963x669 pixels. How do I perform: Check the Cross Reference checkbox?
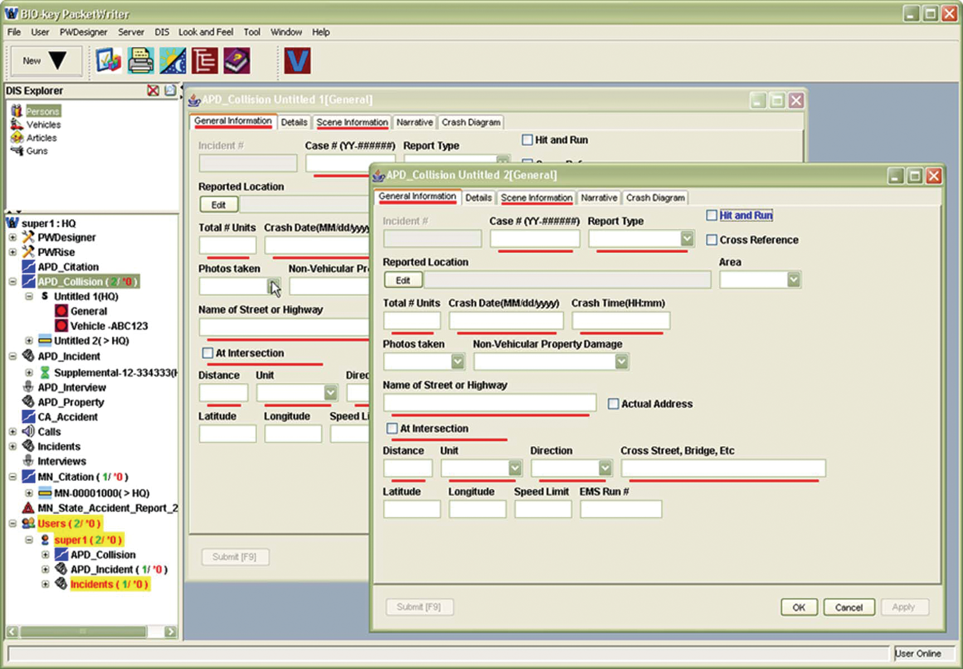click(712, 240)
